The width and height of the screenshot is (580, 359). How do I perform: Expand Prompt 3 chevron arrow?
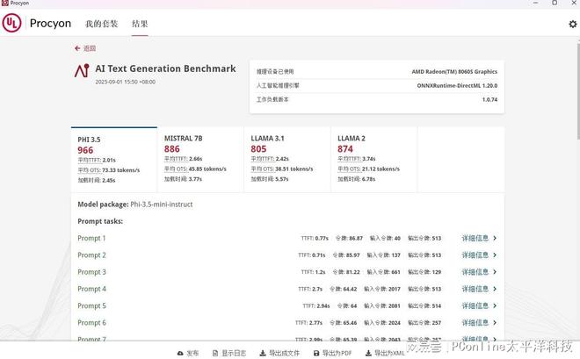tap(495, 272)
